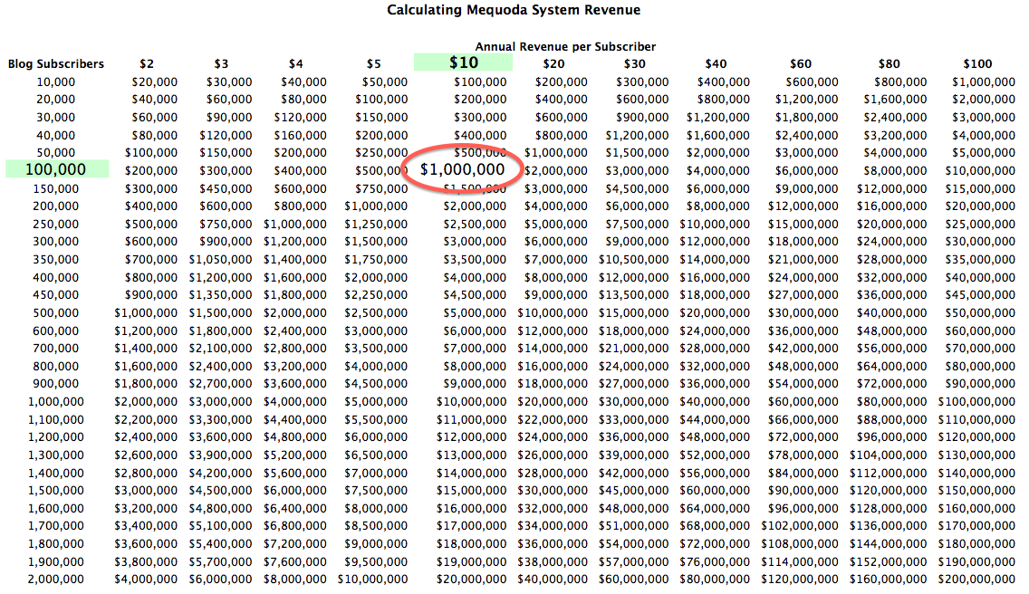Select the $100 column header

tap(977, 63)
